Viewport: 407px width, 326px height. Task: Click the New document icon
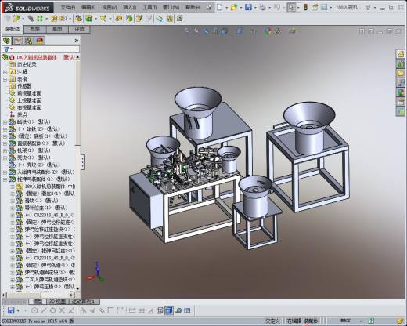220,7
